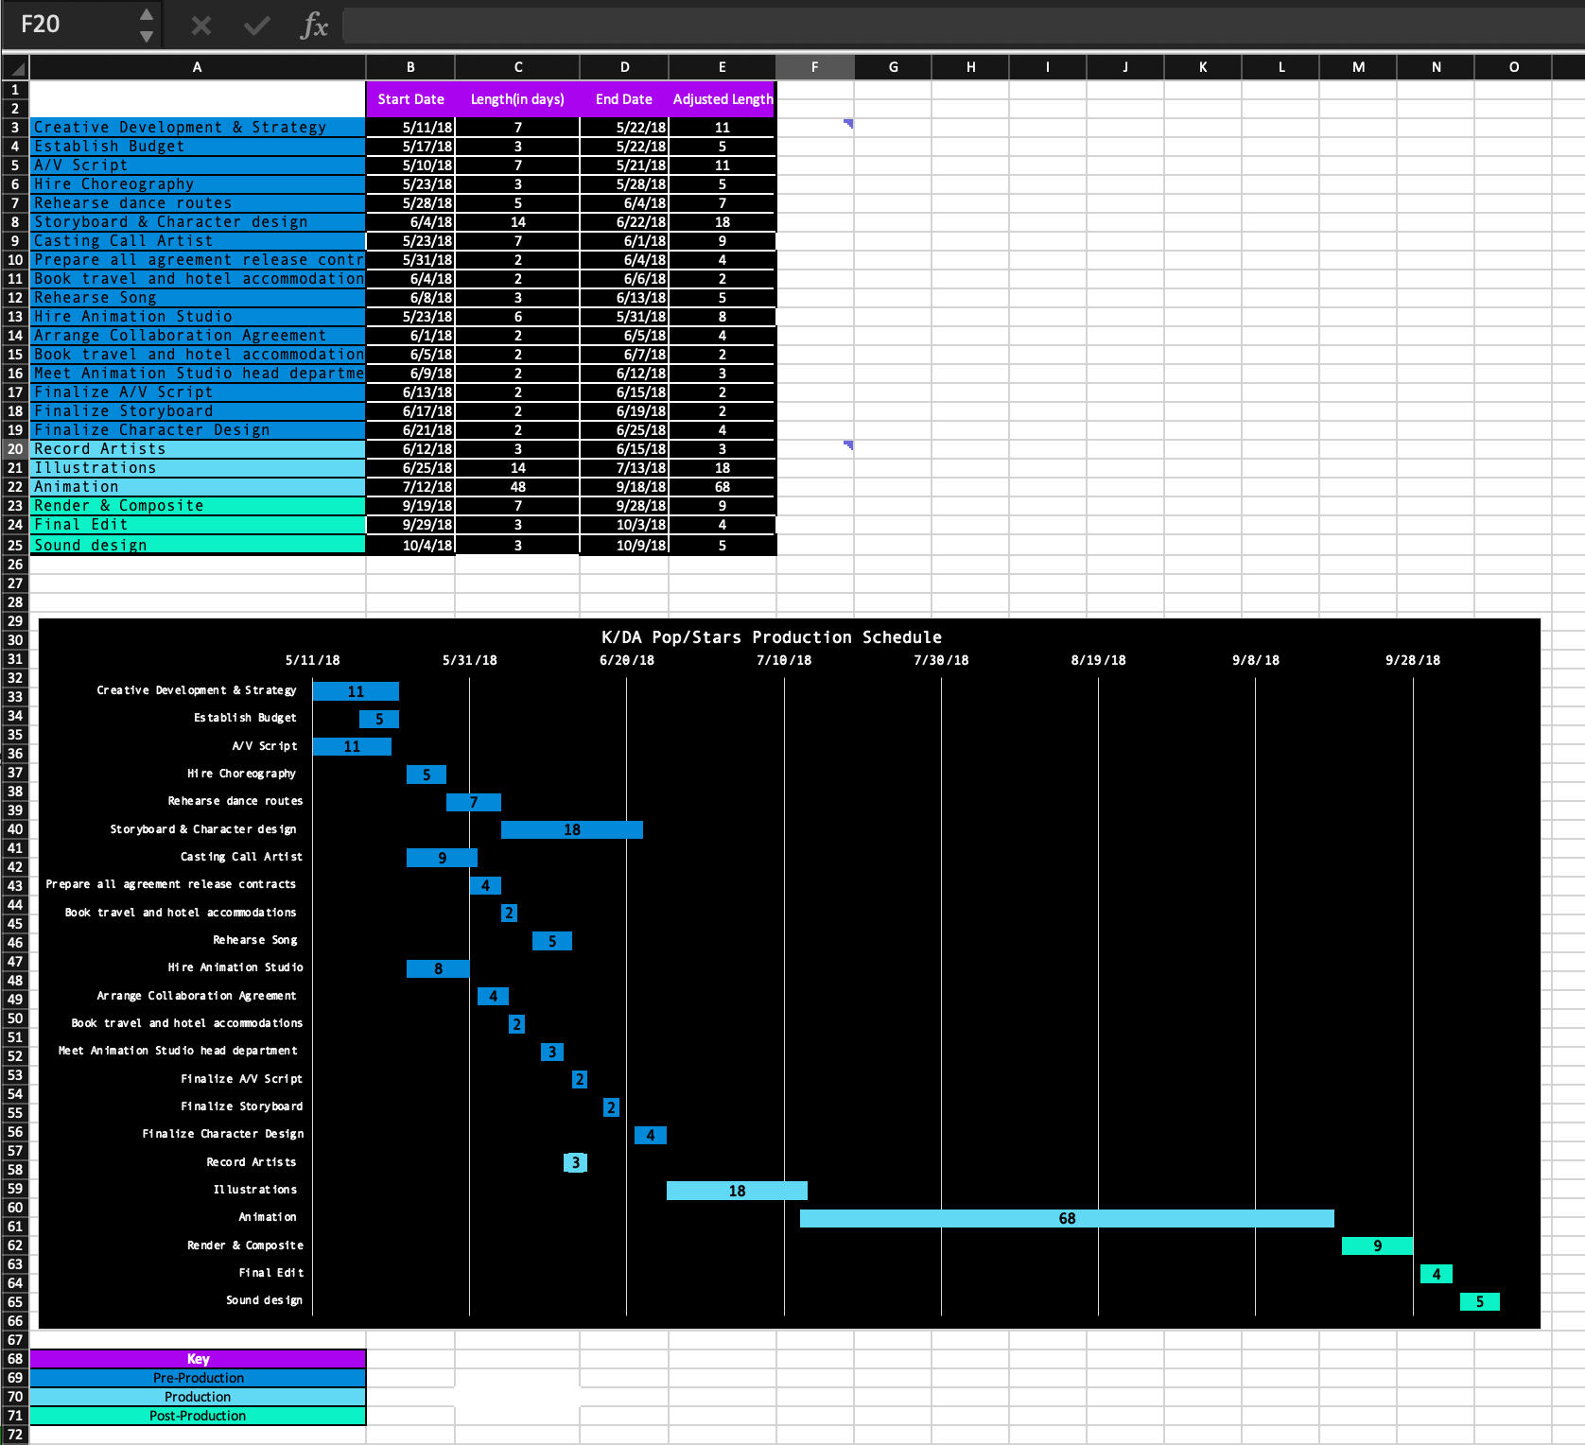Screen dimensions: 1585x1445
Task: Click the end date 9/18/18 cell
Action: pyautogui.click(x=624, y=487)
